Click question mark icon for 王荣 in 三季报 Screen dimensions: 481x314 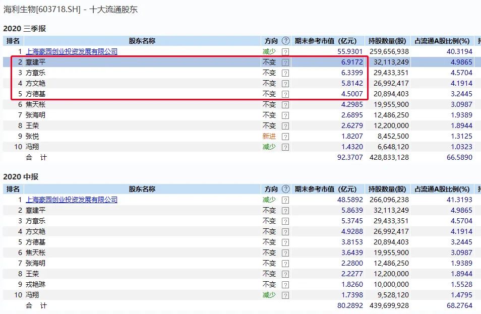point(285,126)
